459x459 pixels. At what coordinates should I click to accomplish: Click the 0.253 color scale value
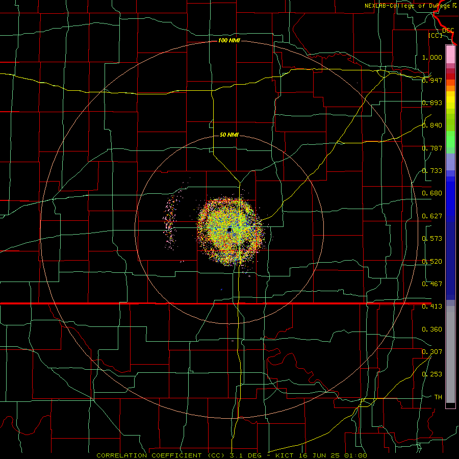coord(432,374)
